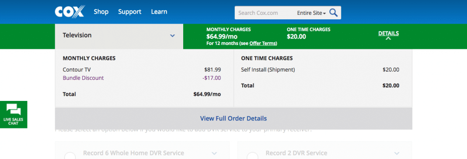
Task: Open the Learn menu
Action: [159, 12]
